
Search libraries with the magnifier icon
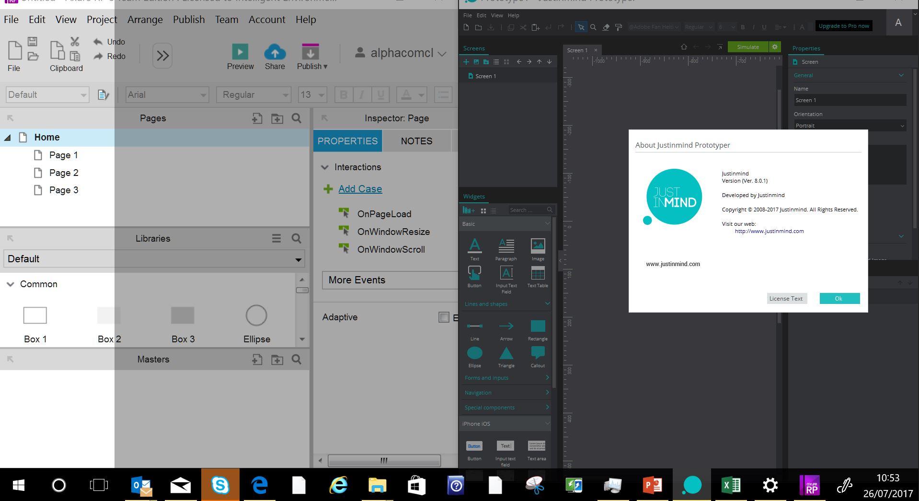coord(297,238)
